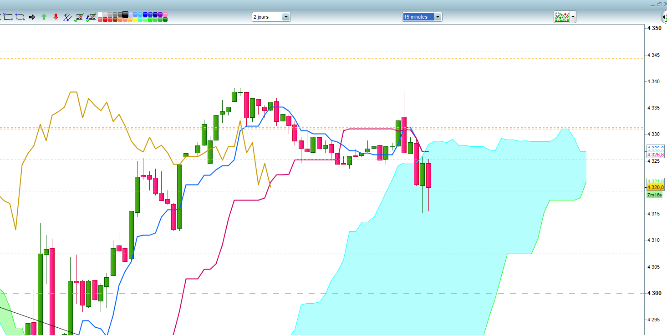Open the indicator button dropdown arrow
This screenshot has height=335, width=667.
coord(573,17)
